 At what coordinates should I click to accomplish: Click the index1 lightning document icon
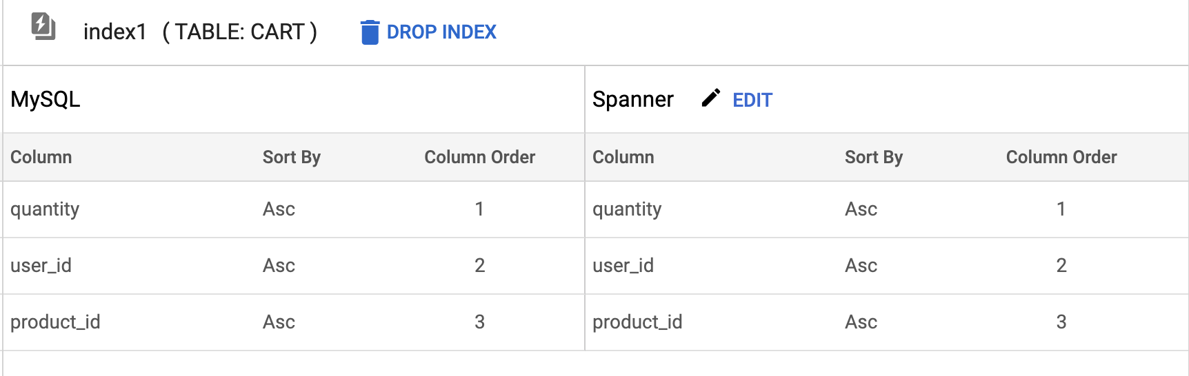click(x=43, y=27)
